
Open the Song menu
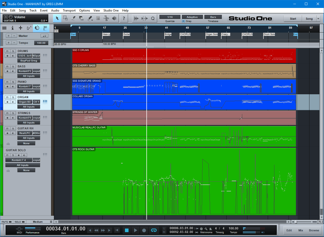tap(22, 11)
